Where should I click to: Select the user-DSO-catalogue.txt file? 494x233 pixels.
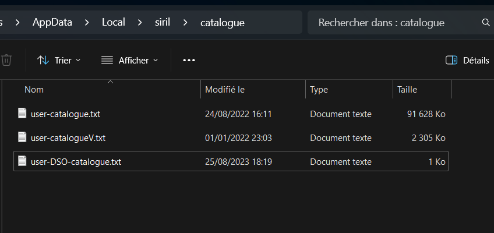click(76, 161)
